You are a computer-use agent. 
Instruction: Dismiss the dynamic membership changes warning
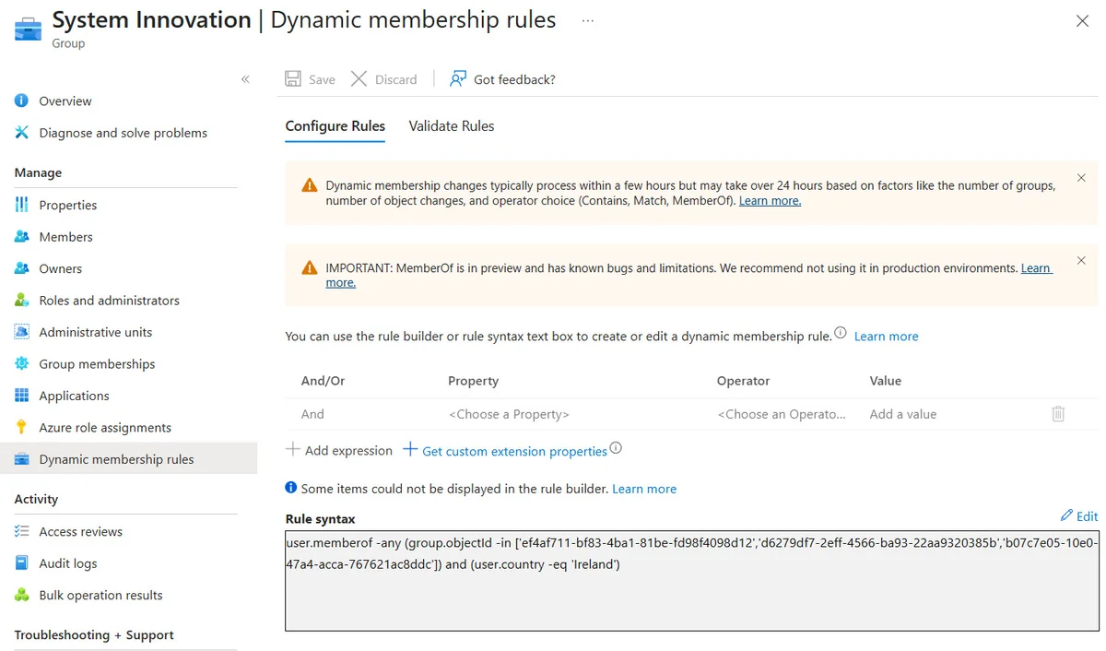click(1081, 178)
